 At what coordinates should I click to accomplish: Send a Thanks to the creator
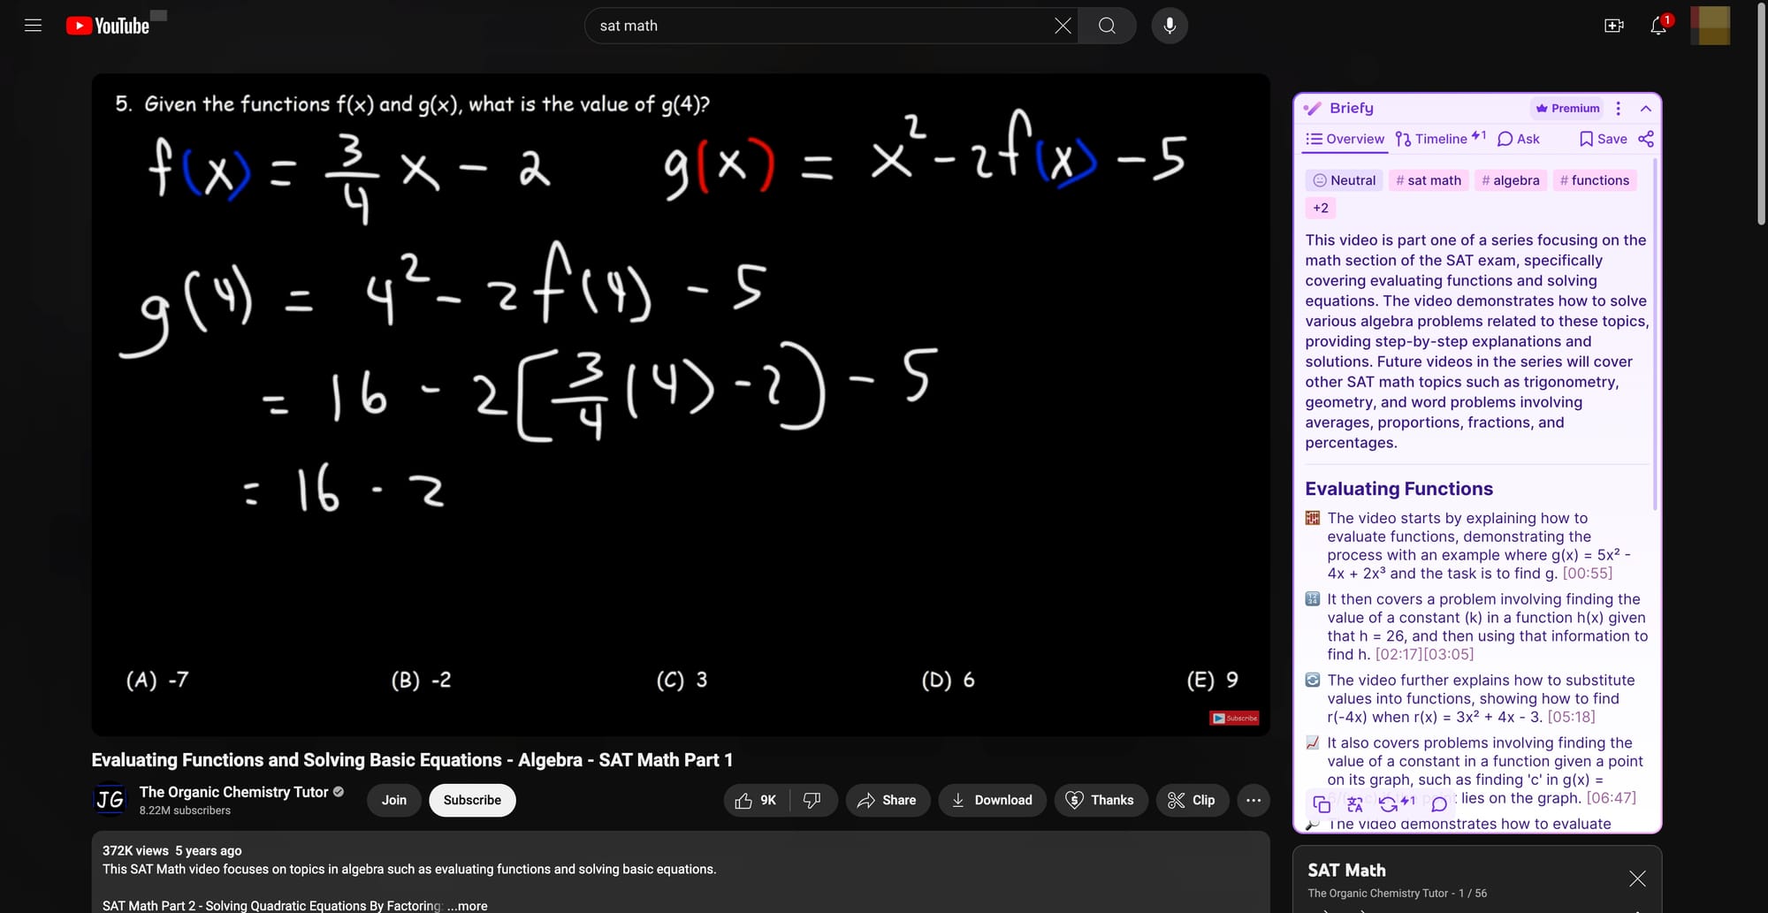tap(1101, 800)
